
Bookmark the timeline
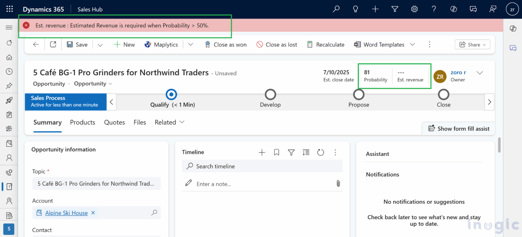click(x=276, y=152)
